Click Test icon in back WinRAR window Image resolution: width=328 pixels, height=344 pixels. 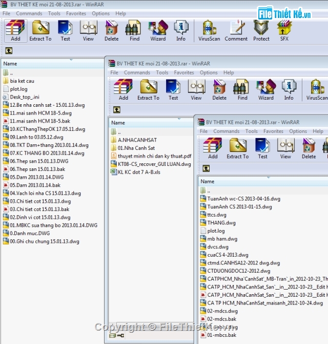65,30
